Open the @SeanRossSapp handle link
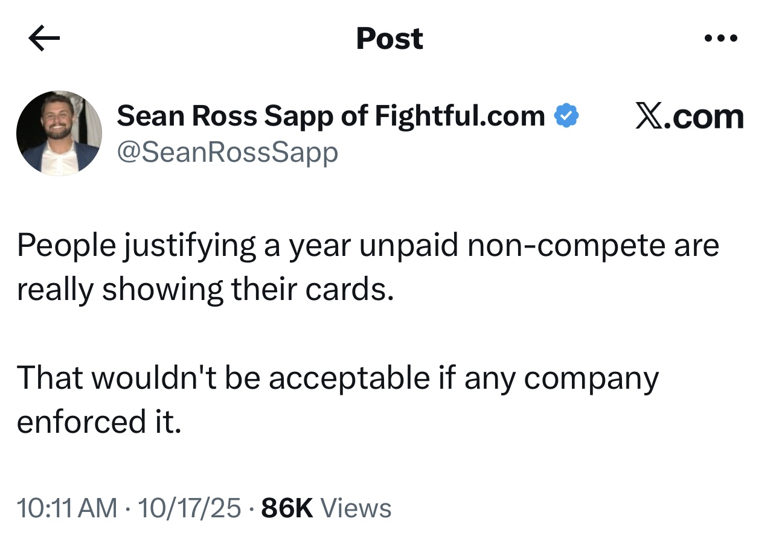This screenshot has width=779, height=533. pyautogui.click(x=226, y=152)
